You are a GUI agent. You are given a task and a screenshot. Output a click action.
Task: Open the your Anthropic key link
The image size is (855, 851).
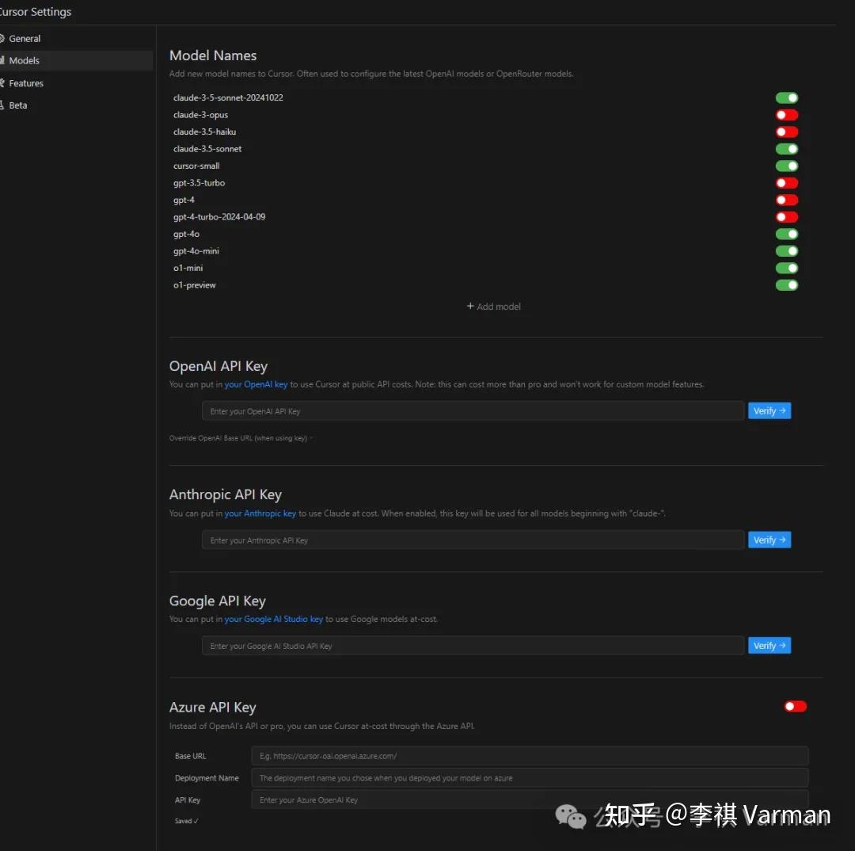(260, 513)
